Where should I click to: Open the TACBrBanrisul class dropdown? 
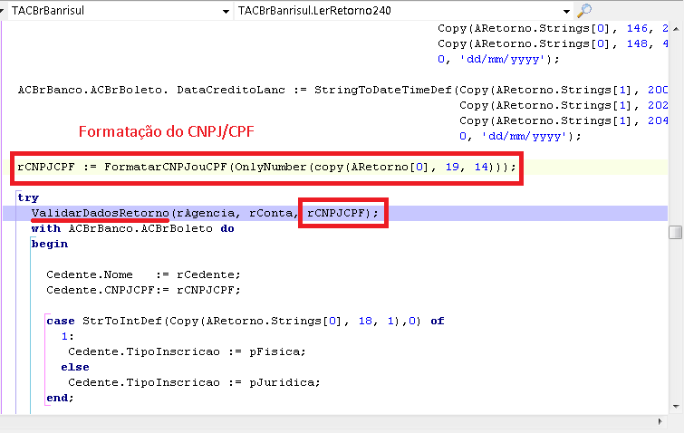click(x=226, y=12)
